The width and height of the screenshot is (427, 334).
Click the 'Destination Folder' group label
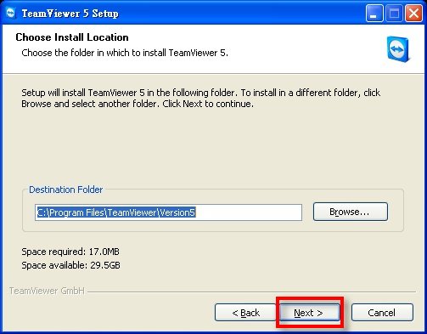(65, 190)
